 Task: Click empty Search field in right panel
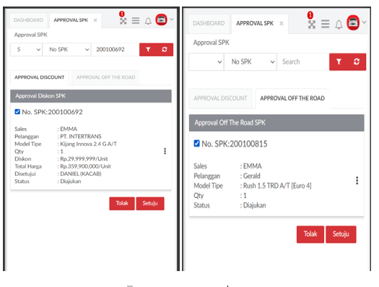303,62
